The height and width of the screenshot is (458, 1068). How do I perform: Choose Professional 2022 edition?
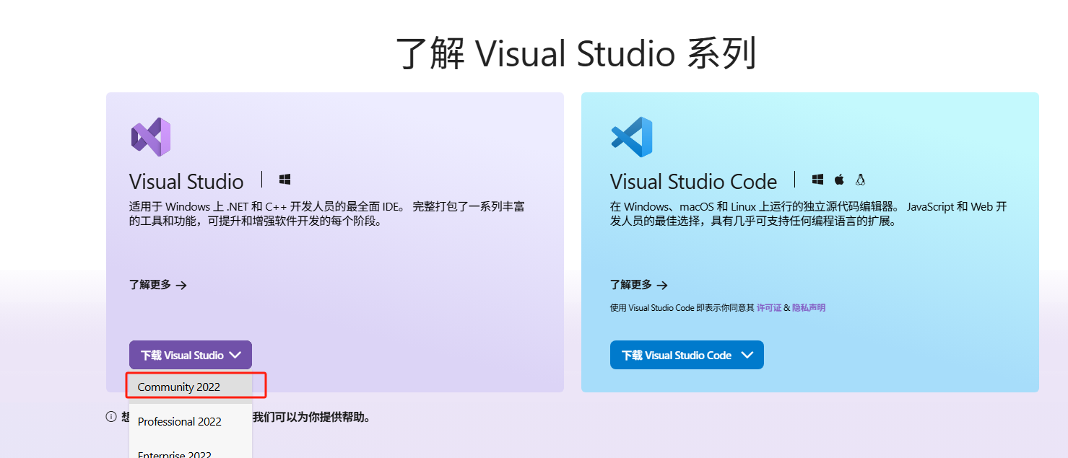pyautogui.click(x=179, y=421)
